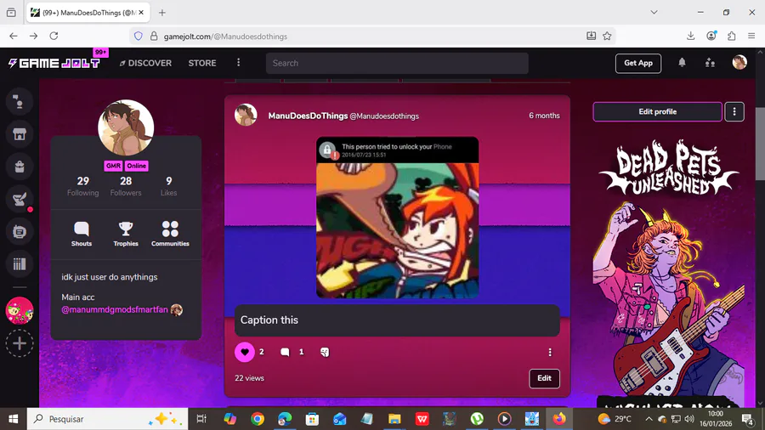Open the sidebar shop storefront icon
The width and height of the screenshot is (765, 430).
[x=20, y=134]
